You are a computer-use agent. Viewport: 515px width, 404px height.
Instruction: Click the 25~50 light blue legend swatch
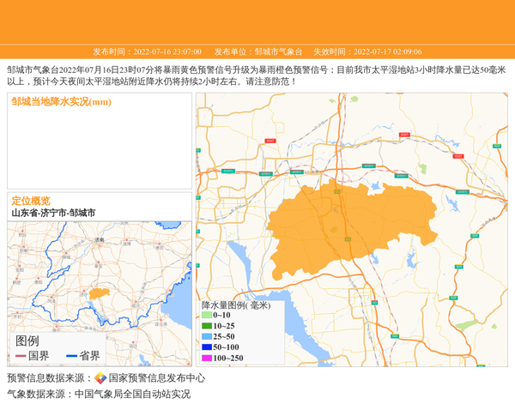click(207, 337)
